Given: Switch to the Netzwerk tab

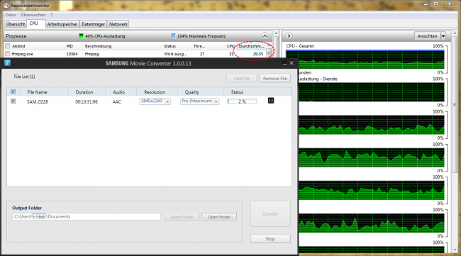Looking at the screenshot, I should point(118,24).
